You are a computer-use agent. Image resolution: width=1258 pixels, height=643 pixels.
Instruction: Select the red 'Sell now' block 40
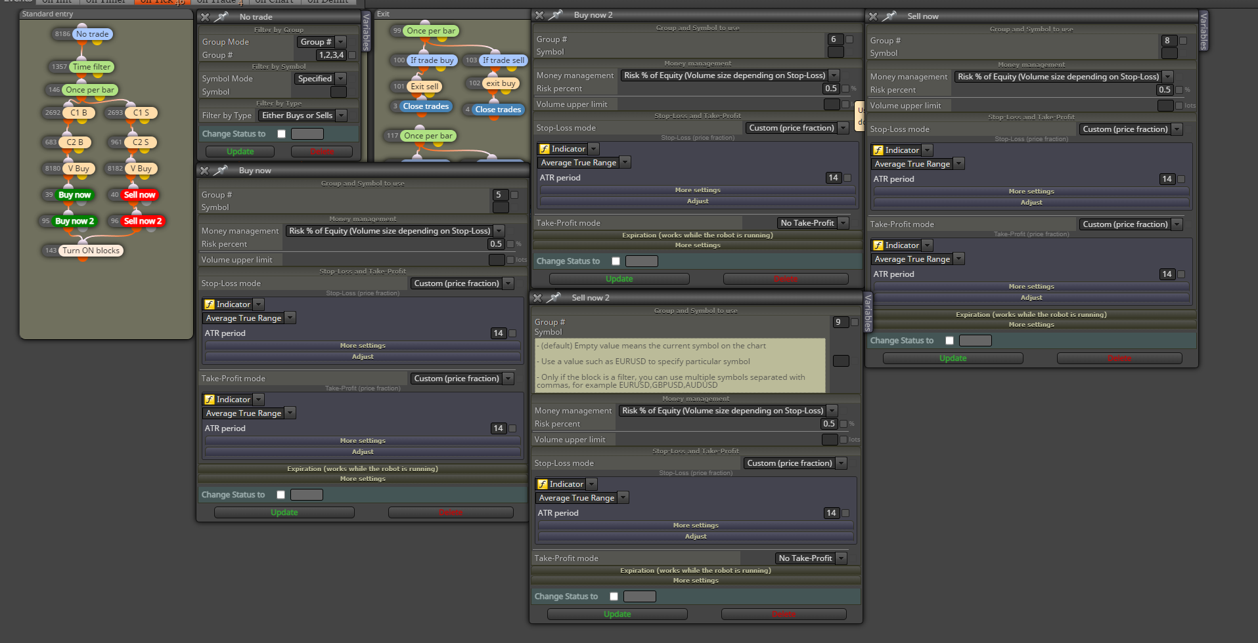[x=140, y=195]
